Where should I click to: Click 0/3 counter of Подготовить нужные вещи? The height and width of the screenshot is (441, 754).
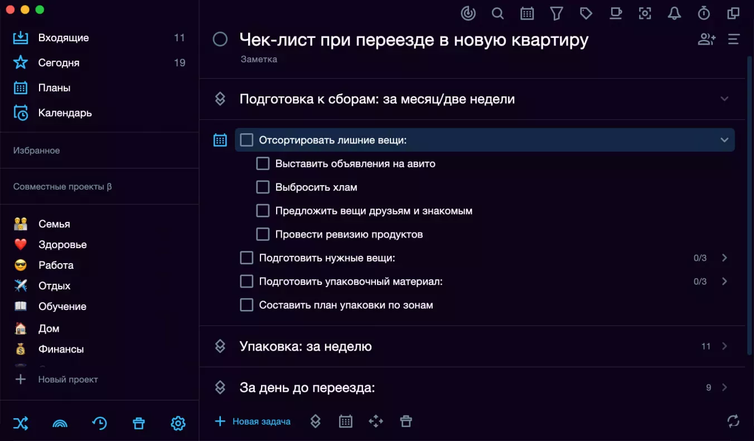(x=700, y=258)
